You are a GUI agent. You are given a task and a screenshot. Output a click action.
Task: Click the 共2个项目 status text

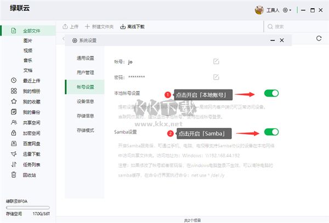pyautogui.click(x=192, y=220)
